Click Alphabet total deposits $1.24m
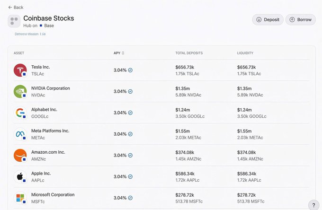The height and width of the screenshot is (210, 322). pos(183,110)
